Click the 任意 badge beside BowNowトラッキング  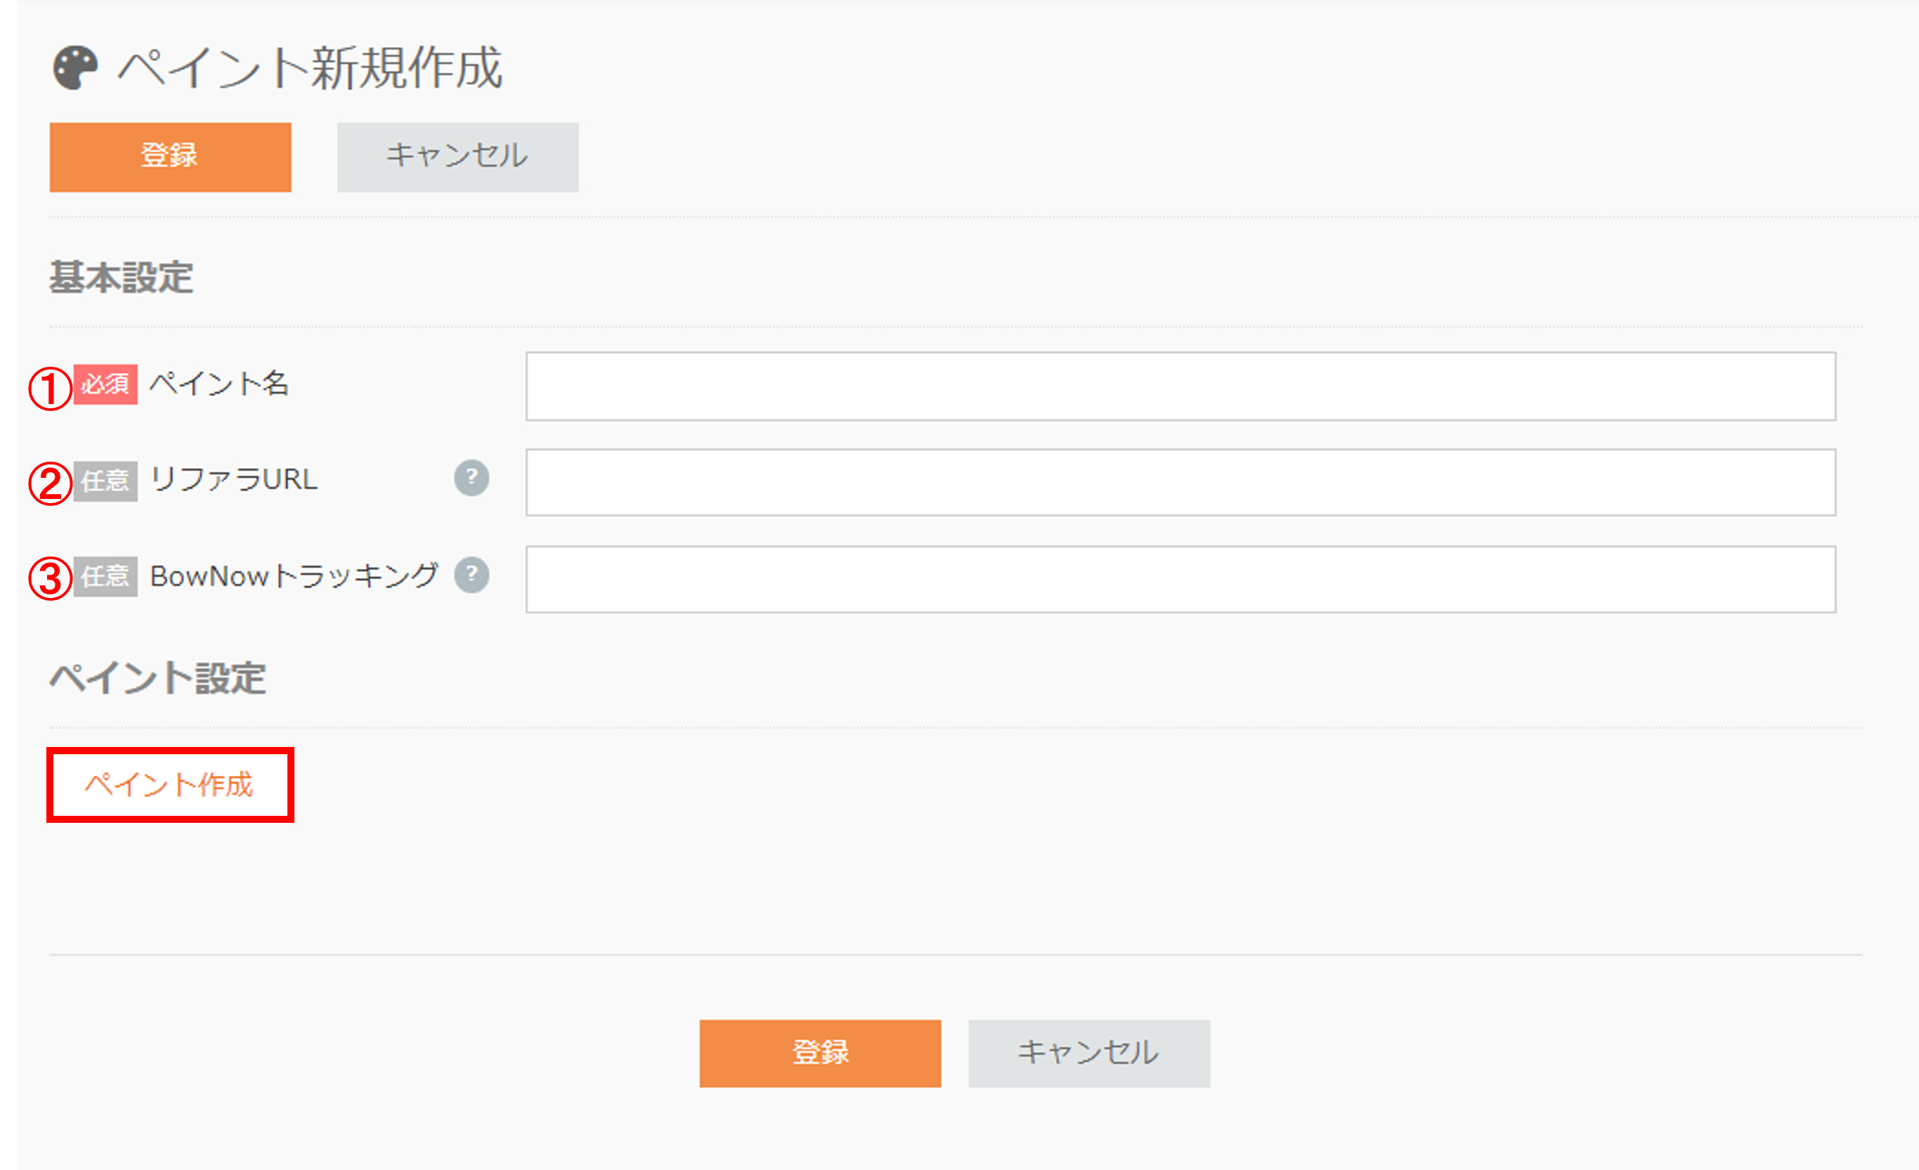(106, 576)
